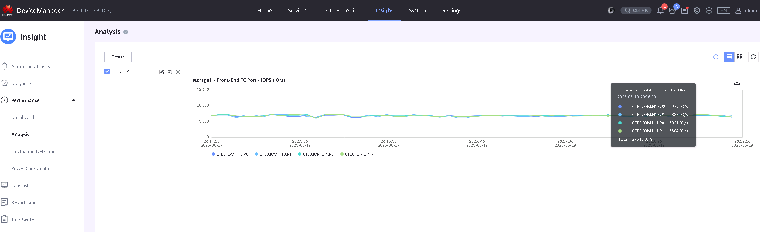The width and height of the screenshot is (760, 232).
Task: Switch to list layout view
Action: point(729,57)
